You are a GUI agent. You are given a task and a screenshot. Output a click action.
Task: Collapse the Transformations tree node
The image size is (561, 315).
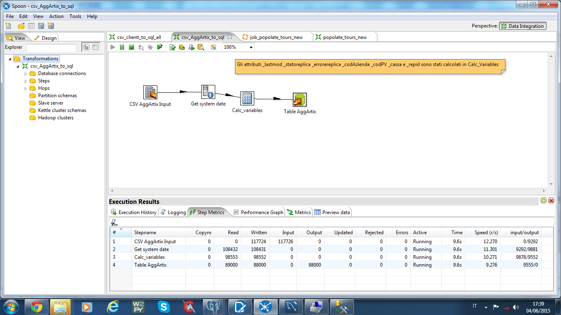(10, 59)
